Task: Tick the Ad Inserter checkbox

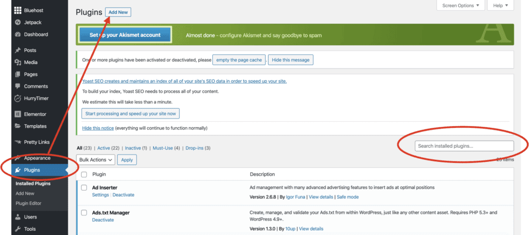Action: pyautogui.click(x=84, y=188)
